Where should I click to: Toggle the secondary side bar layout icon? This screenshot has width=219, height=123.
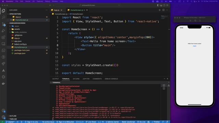(164, 5)
